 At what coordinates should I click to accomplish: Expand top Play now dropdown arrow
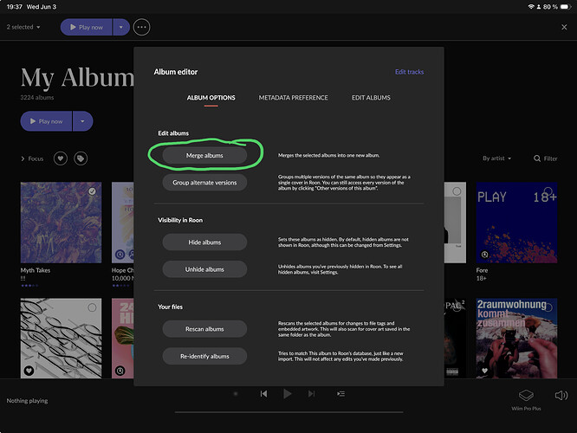[121, 27]
